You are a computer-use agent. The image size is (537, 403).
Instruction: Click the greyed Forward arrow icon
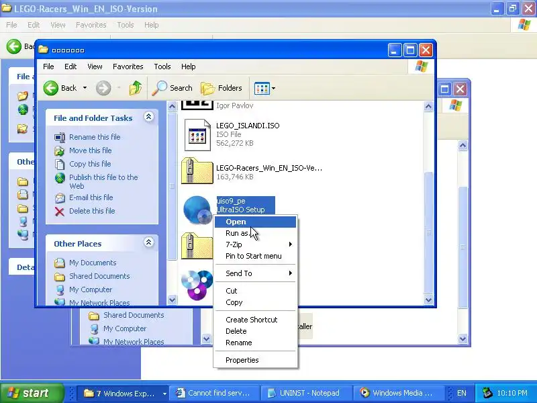coord(103,88)
